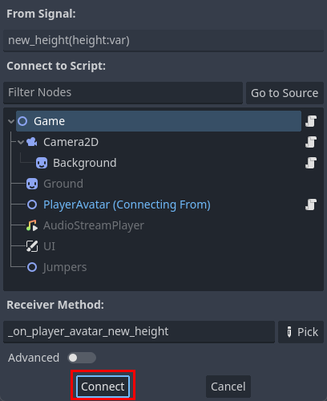Click the AudioStreamPlayer music note icon
Image resolution: width=327 pixels, height=401 pixels.
(32, 225)
